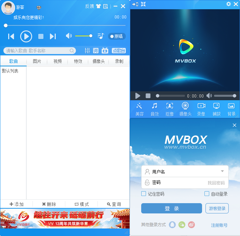Log in with the QQ icon

(x=172, y=225)
